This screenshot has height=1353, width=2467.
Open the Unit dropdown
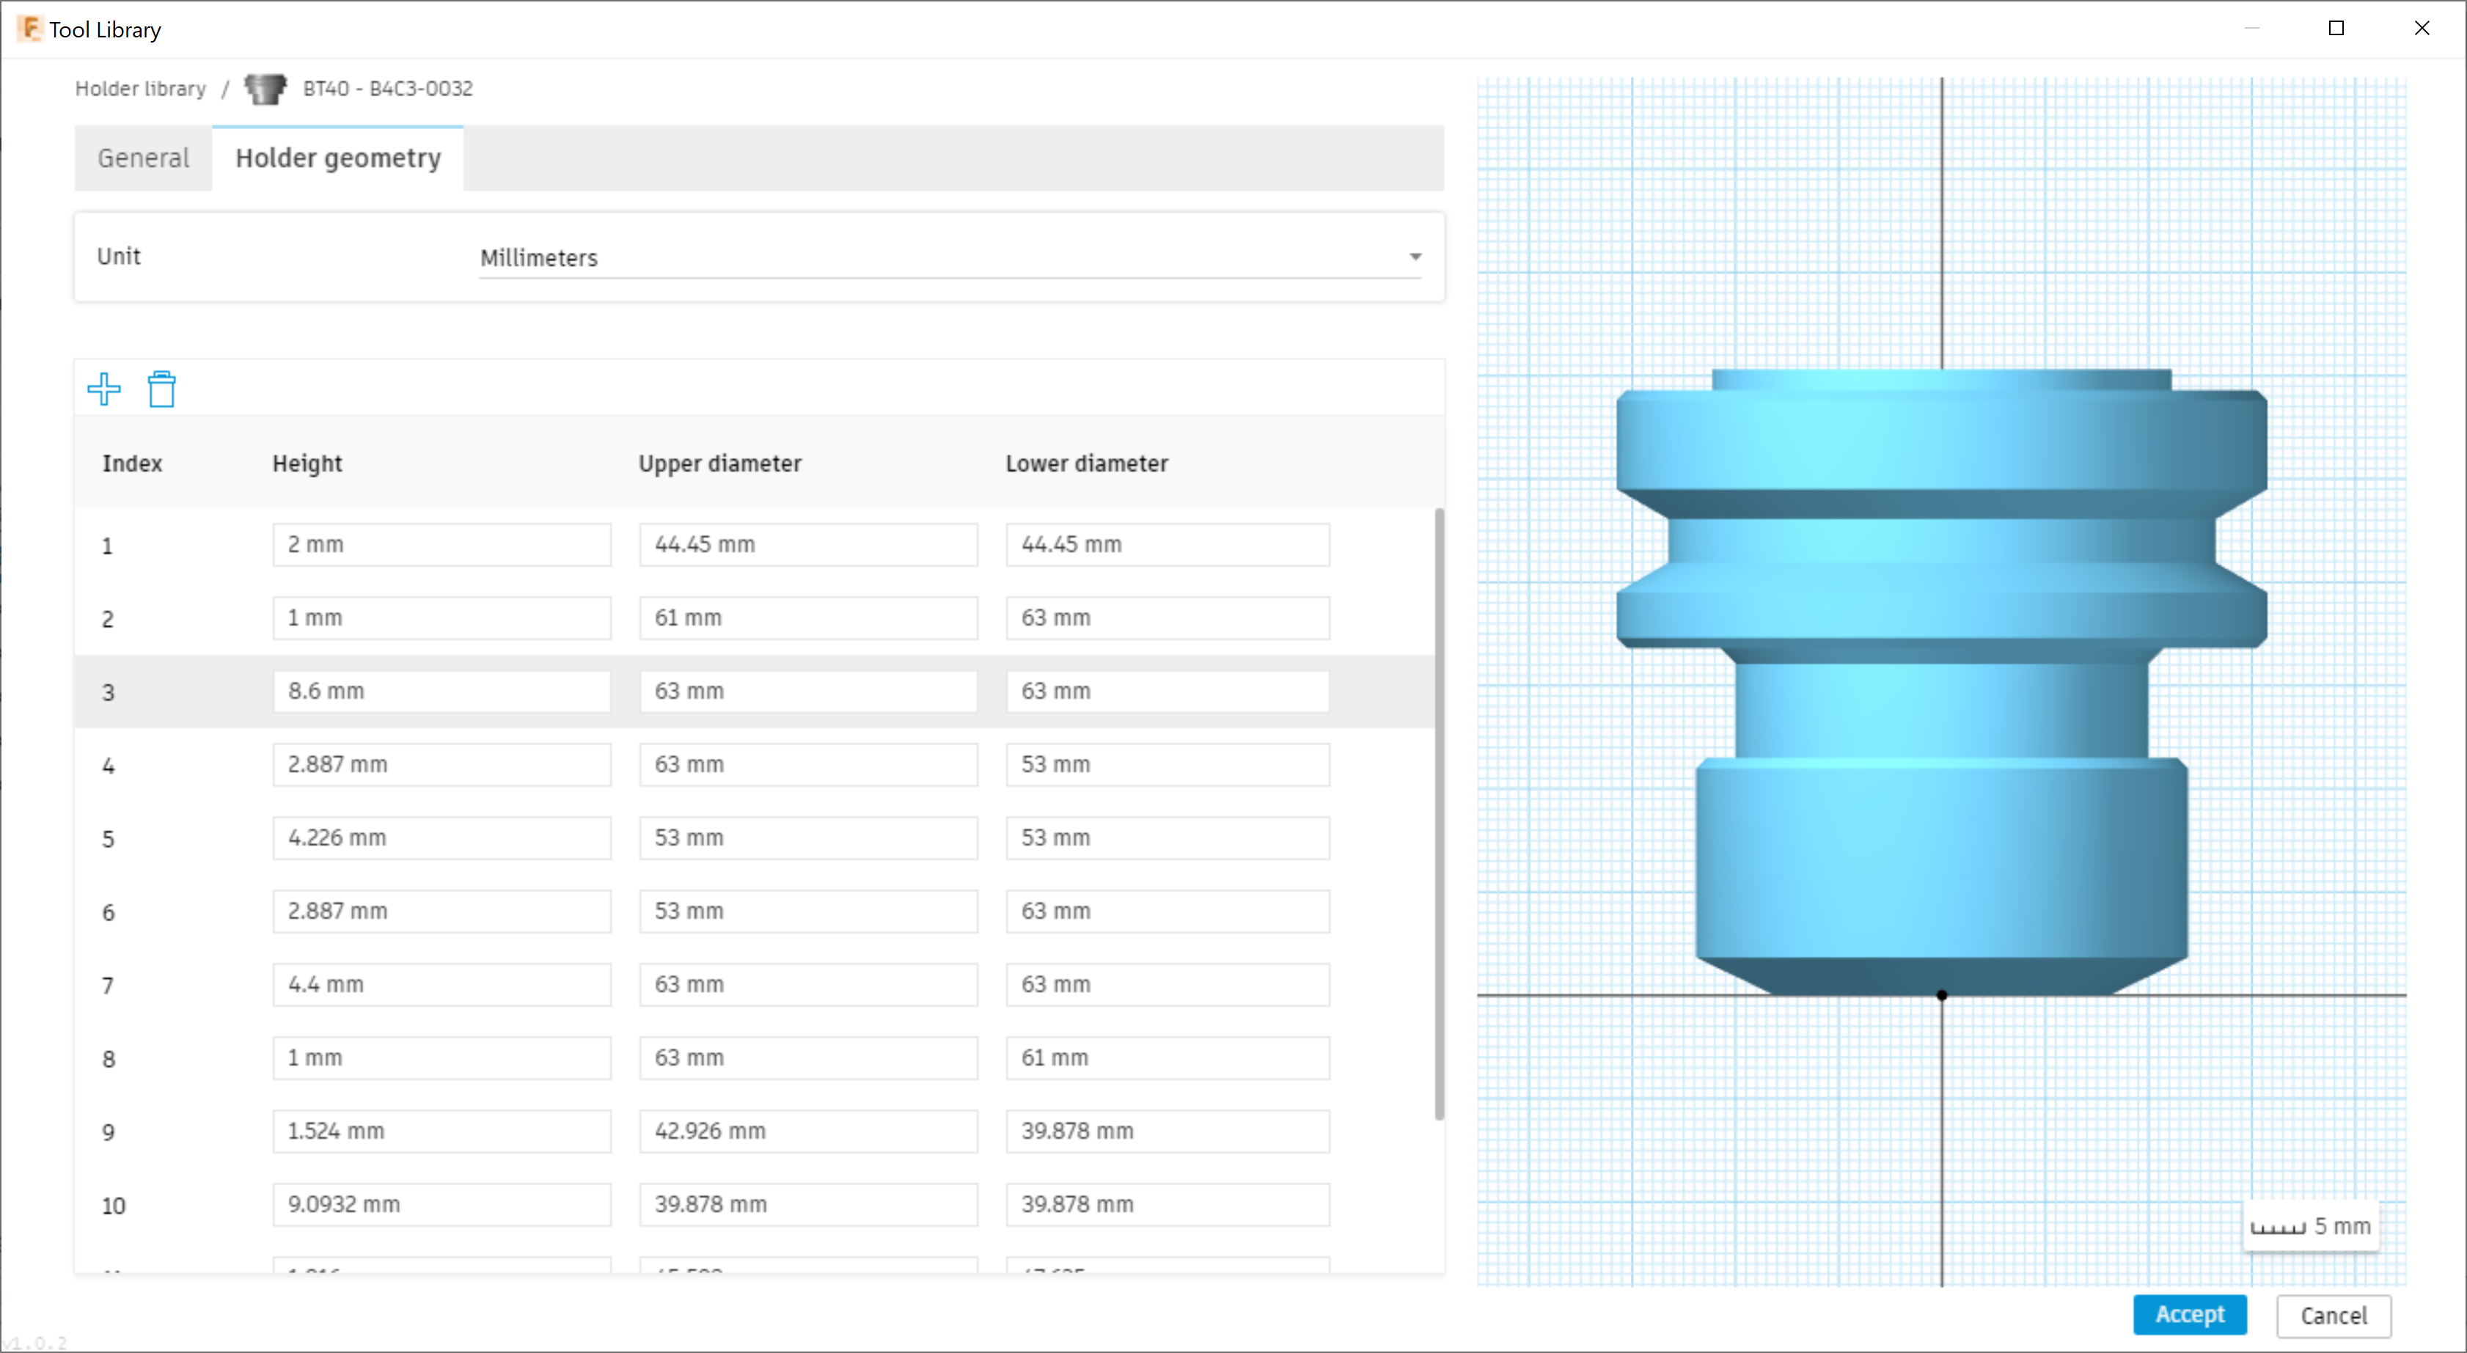(x=950, y=257)
